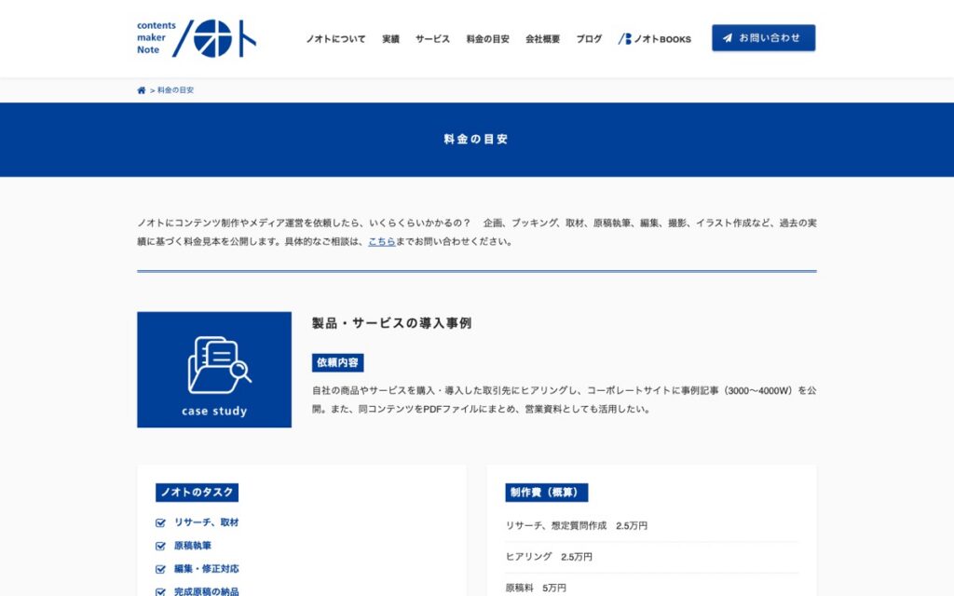Image resolution: width=954 pixels, height=596 pixels.
Task: Open 実績 menu item
Action: [x=390, y=39]
